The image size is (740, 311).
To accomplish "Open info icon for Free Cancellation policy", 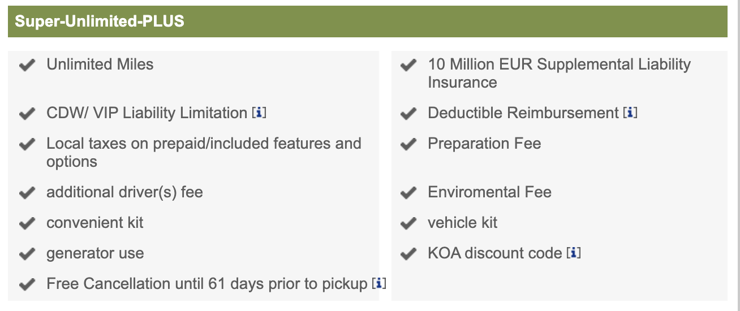I will click(x=379, y=284).
